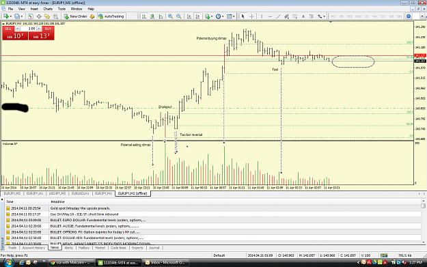Toggle the AutoTrading button
Image resolution: width=427 pixels, height=267 pixels.
coord(111,16)
